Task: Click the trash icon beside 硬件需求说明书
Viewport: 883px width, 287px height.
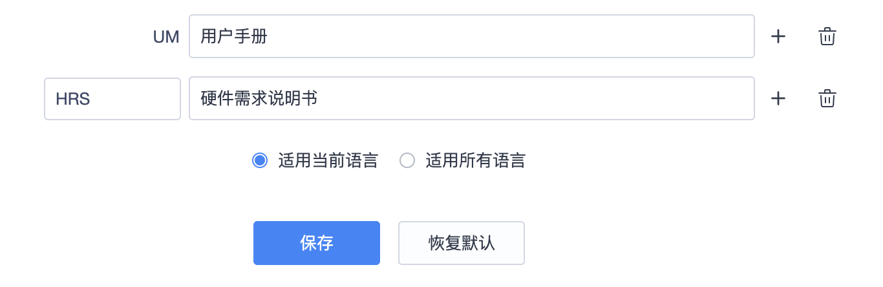Action: (x=827, y=98)
